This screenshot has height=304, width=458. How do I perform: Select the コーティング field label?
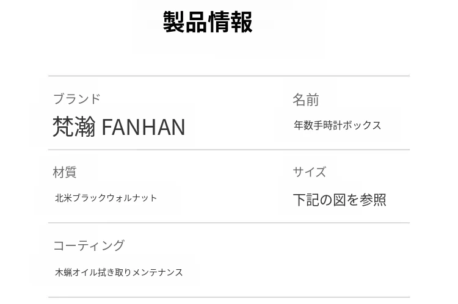(x=89, y=245)
